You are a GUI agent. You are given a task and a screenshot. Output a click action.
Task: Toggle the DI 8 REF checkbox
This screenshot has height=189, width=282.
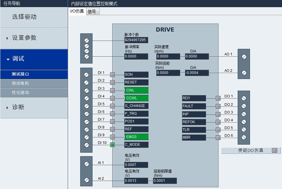coord(112,129)
